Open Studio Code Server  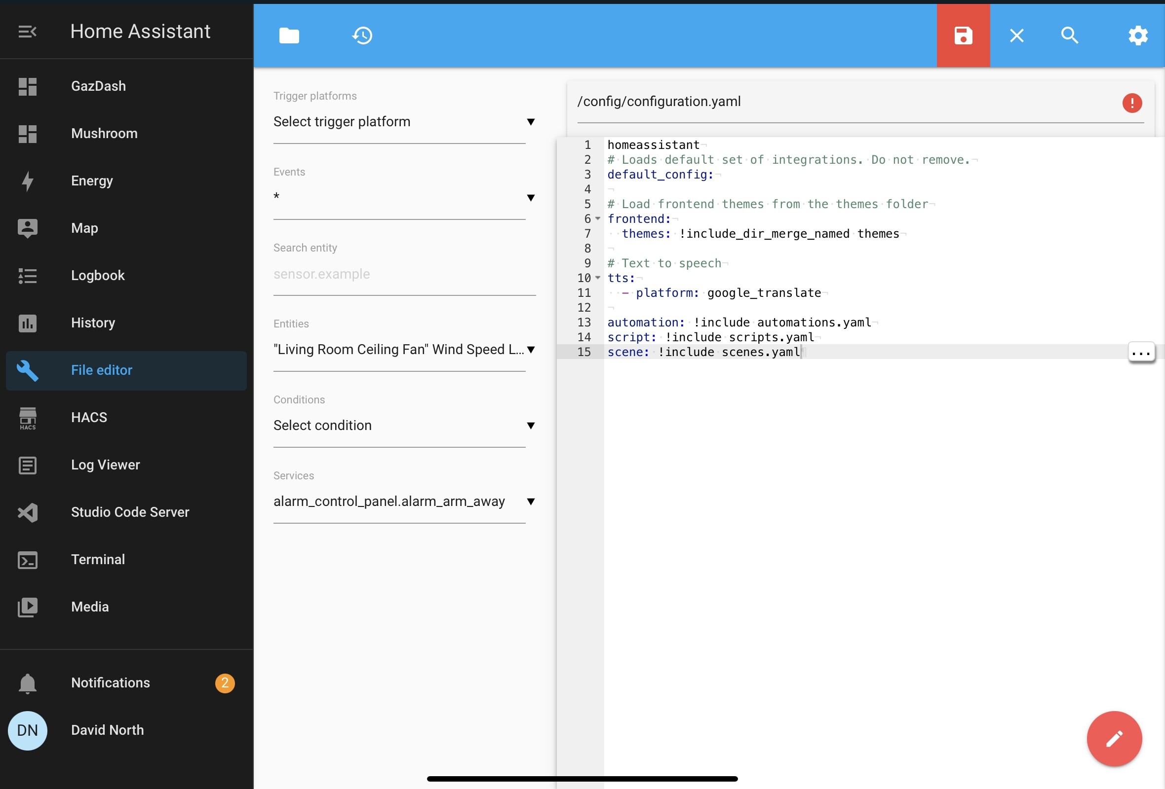point(130,512)
